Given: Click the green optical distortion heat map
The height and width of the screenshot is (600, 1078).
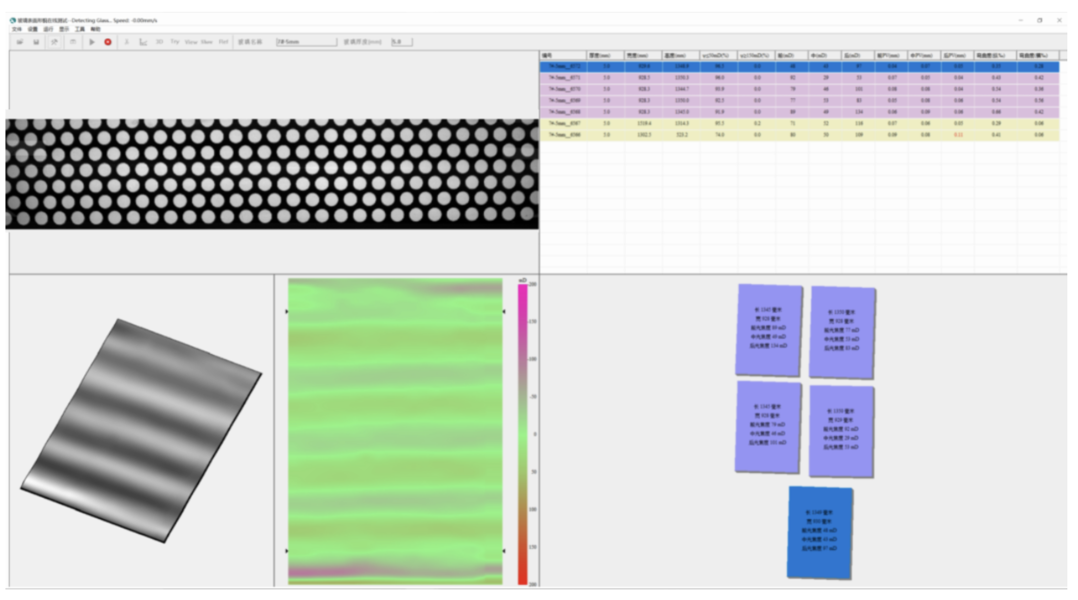Looking at the screenshot, I should 395,431.
